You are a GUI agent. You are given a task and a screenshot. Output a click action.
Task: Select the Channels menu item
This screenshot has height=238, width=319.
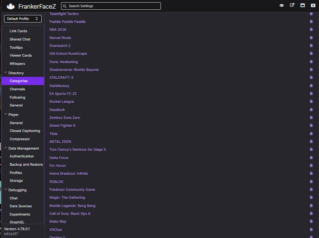17,89
